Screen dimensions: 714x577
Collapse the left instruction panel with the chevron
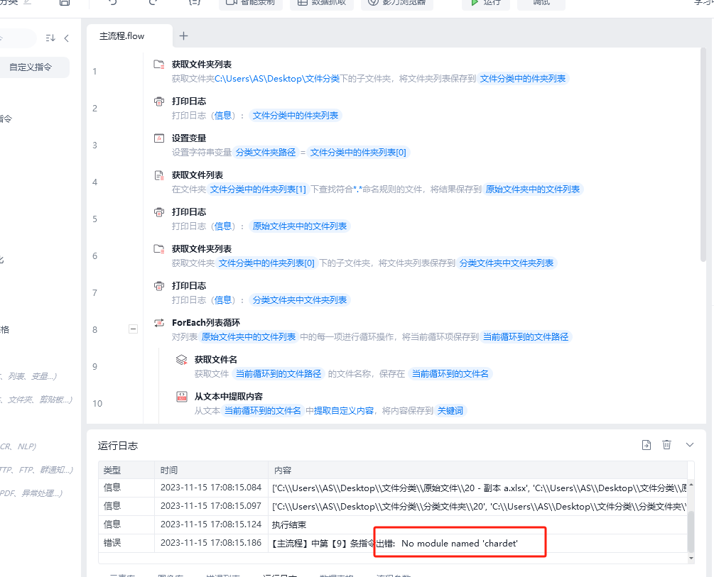(x=67, y=38)
